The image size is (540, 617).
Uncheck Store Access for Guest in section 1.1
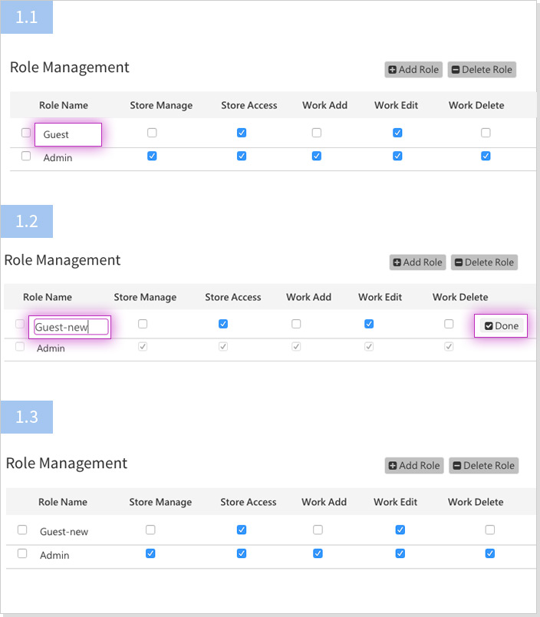click(x=242, y=133)
